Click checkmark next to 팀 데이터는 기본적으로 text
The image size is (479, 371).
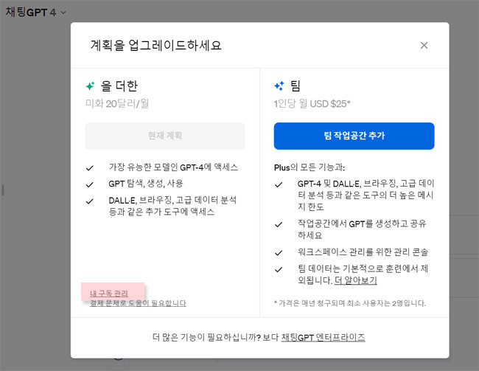pyautogui.click(x=279, y=269)
